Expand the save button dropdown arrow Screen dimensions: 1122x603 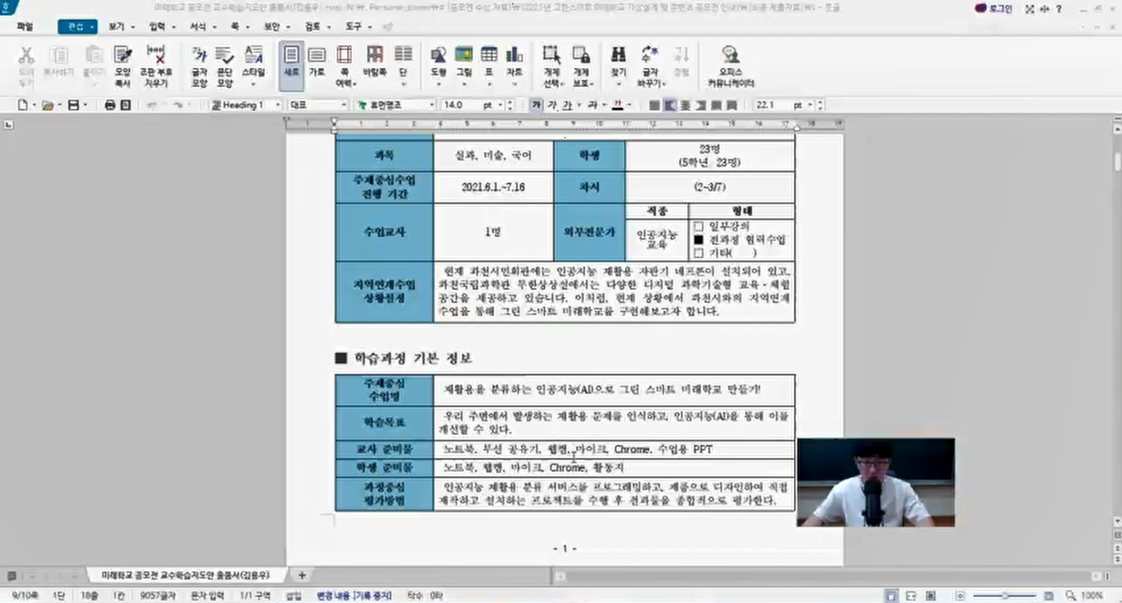click(x=85, y=105)
